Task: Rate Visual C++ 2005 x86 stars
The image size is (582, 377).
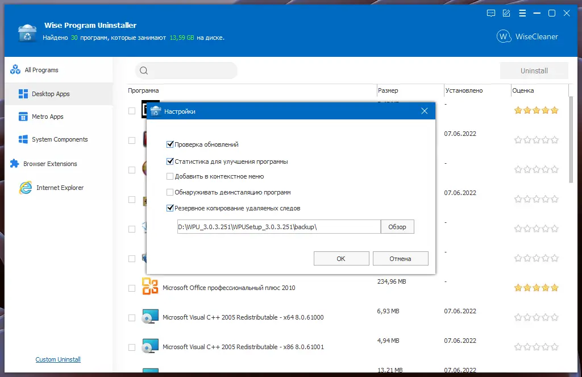Action: point(537,347)
